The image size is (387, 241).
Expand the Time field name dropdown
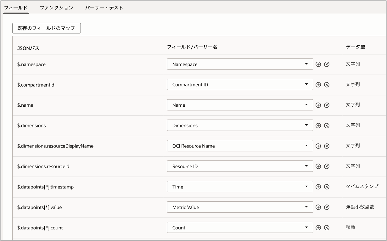click(x=306, y=187)
